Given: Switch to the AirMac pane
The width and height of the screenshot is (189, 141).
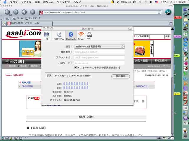Looking at the screenshot, I should coord(81,36).
